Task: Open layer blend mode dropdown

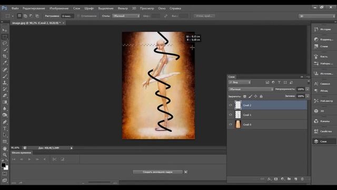Action: click(x=251, y=89)
